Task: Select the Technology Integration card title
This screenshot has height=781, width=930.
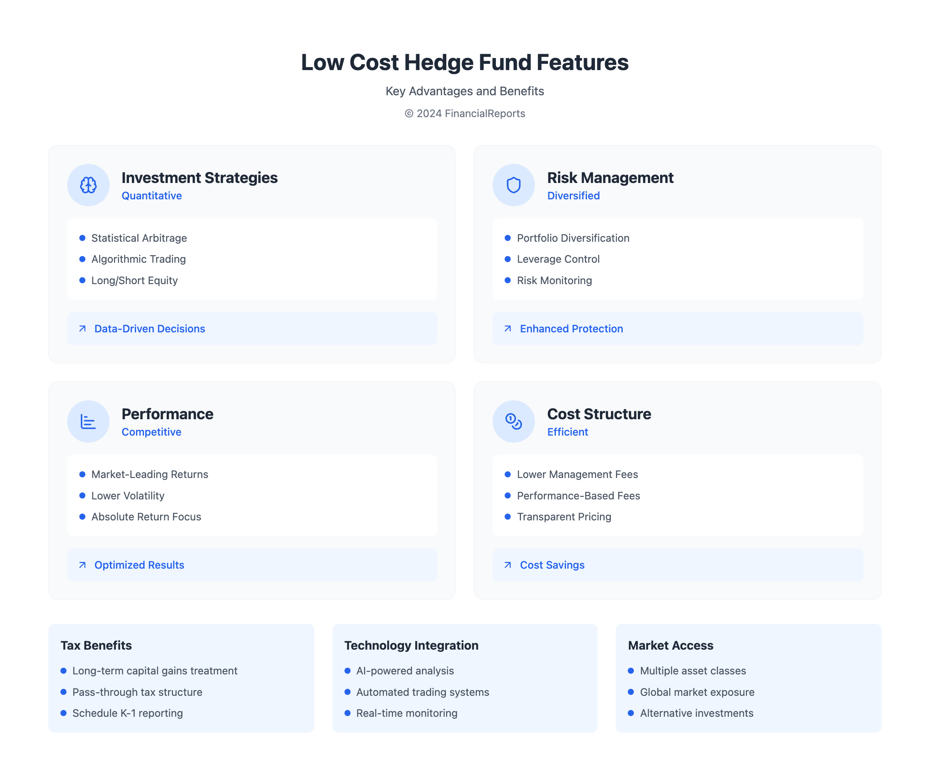Action: pyautogui.click(x=411, y=645)
